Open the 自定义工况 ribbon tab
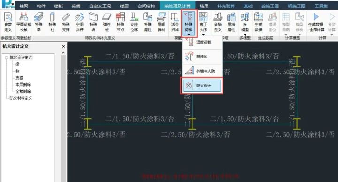This screenshot has height=182, width=338. tap(100, 6)
